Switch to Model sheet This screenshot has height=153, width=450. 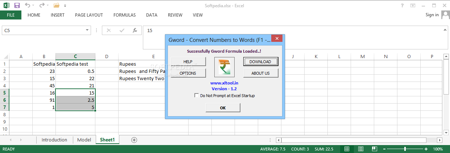click(84, 140)
